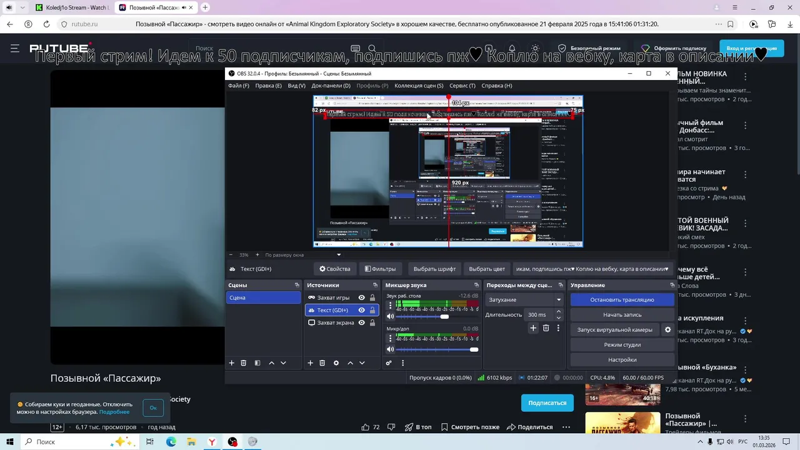800x450 pixels.
Task: Toggle lock on Текст (GDI+) source
Action: coord(372,310)
